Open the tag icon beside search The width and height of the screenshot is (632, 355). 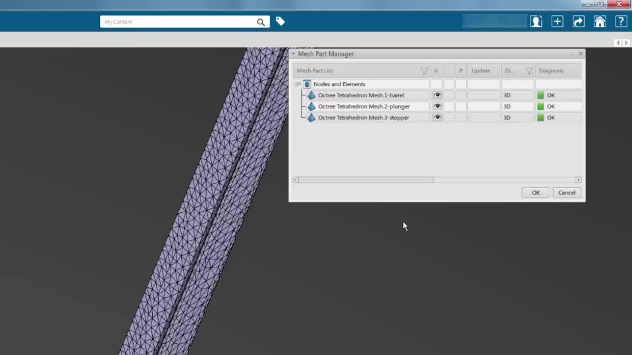pos(280,21)
